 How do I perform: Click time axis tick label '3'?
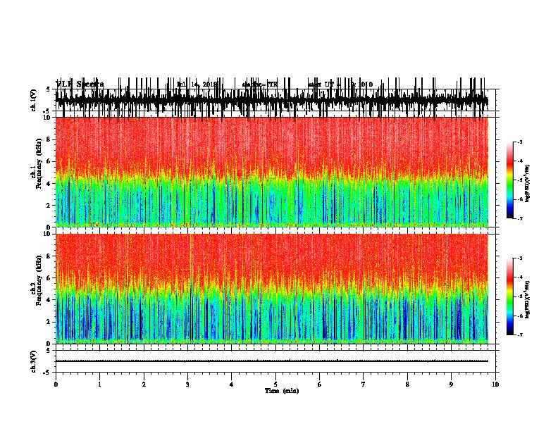pos(187,385)
